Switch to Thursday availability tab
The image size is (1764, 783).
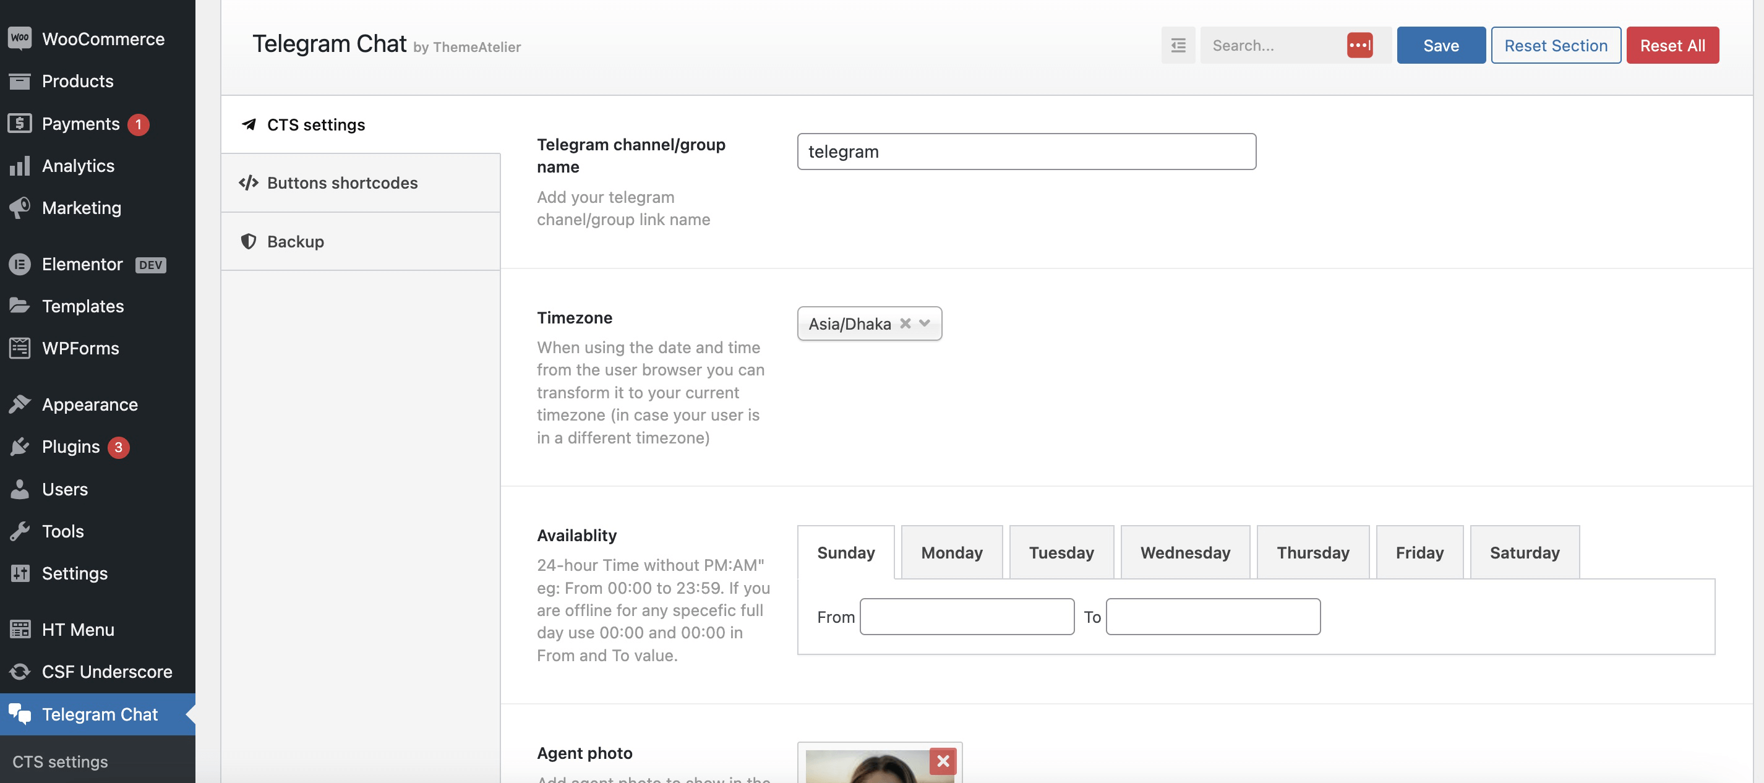(x=1312, y=552)
